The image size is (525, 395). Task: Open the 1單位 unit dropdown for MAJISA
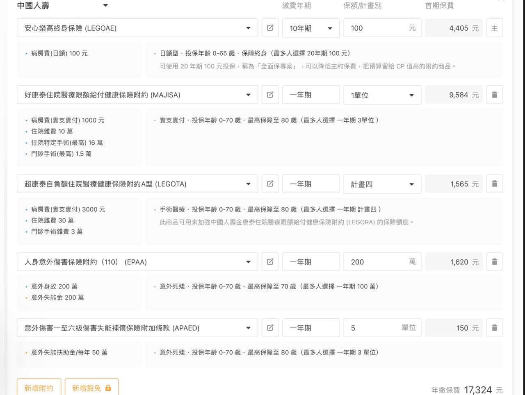382,95
